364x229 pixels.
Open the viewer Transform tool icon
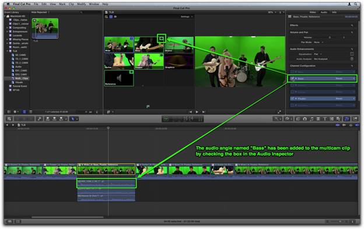108,112
